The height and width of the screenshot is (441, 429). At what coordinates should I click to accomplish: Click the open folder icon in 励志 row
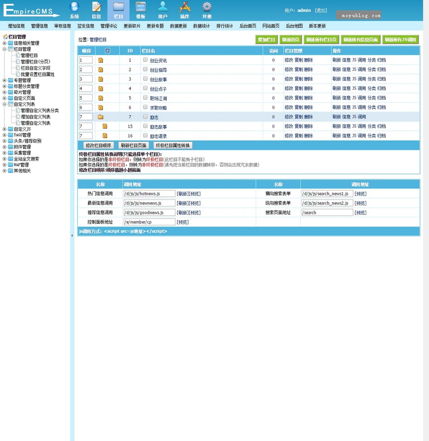click(x=101, y=117)
